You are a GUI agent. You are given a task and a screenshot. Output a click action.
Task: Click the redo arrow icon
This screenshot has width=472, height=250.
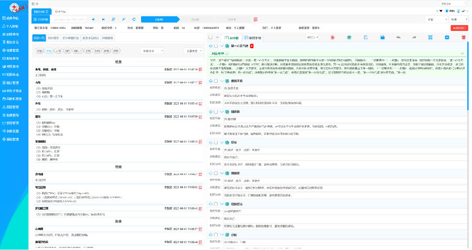click(x=414, y=38)
